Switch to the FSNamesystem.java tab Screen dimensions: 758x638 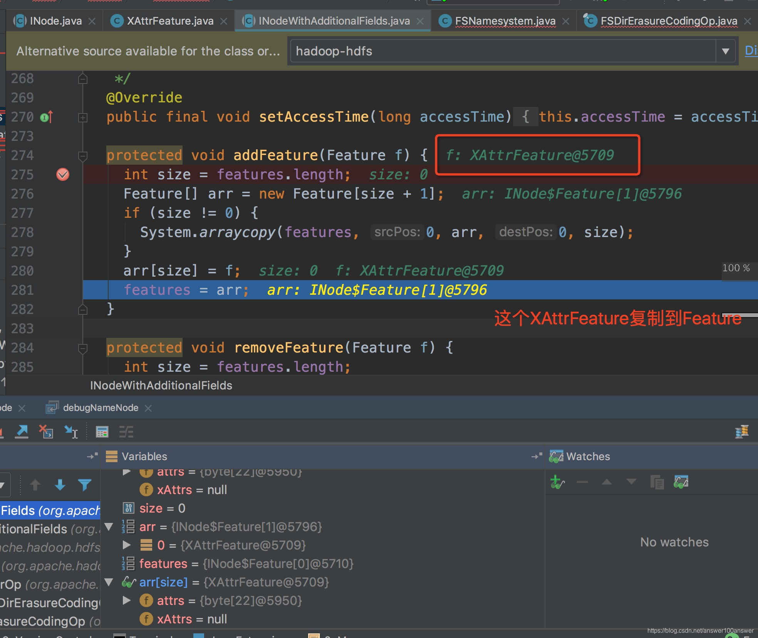(x=505, y=21)
